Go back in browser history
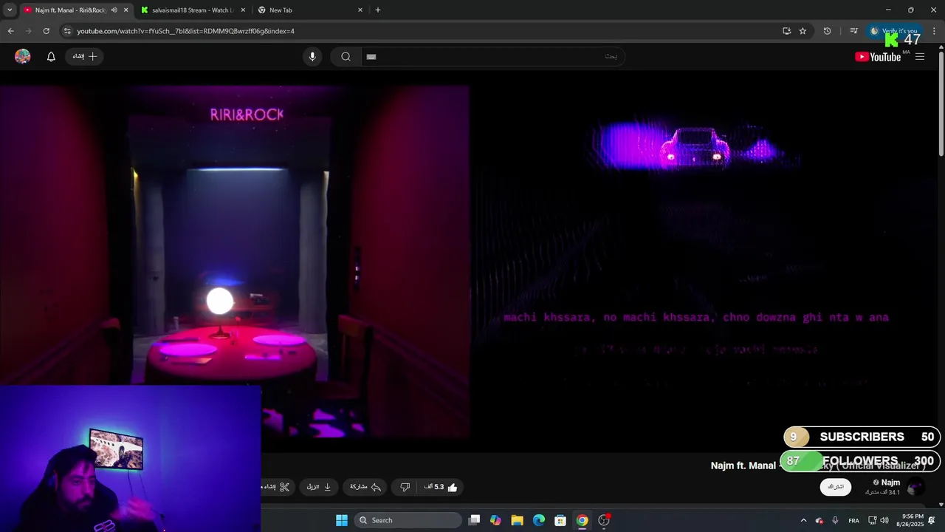This screenshot has width=945, height=532. pyautogui.click(x=10, y=31)
